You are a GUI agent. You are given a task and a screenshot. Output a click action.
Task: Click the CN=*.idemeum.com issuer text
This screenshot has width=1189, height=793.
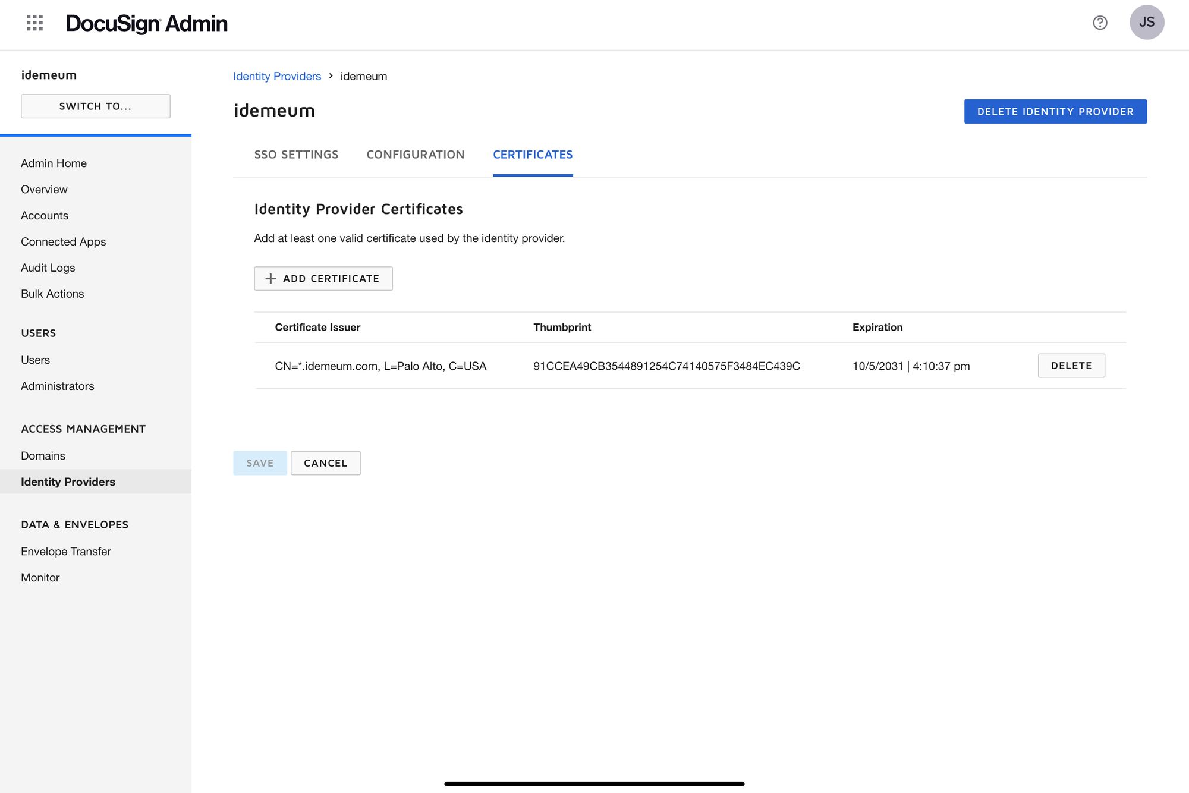(x=380, y=366)
